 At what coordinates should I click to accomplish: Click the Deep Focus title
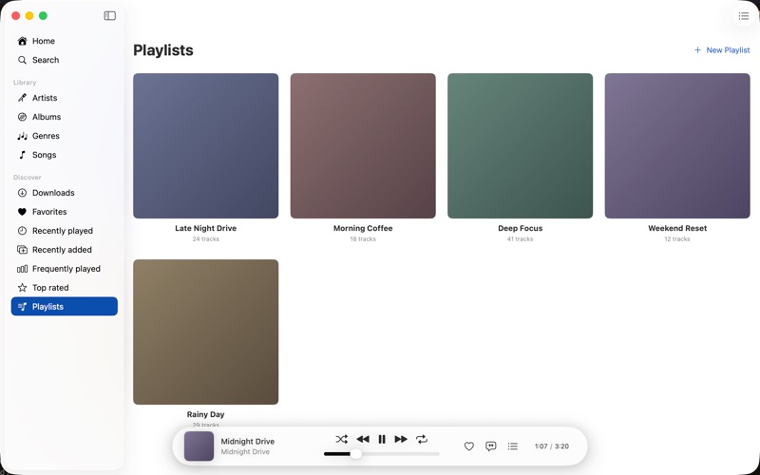point(520,228)
